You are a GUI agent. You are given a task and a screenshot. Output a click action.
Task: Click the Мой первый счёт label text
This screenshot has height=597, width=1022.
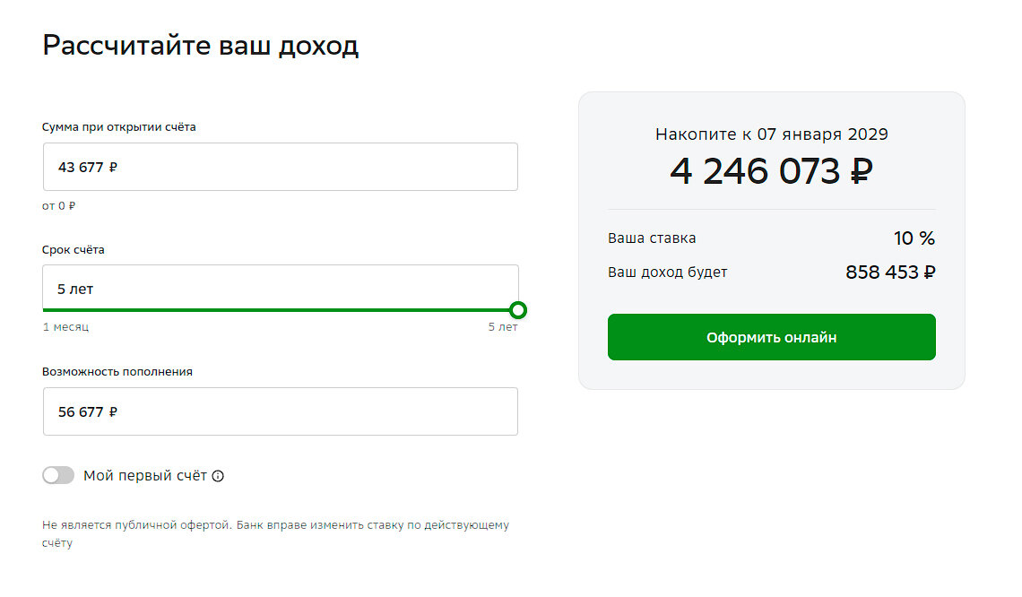145,476
